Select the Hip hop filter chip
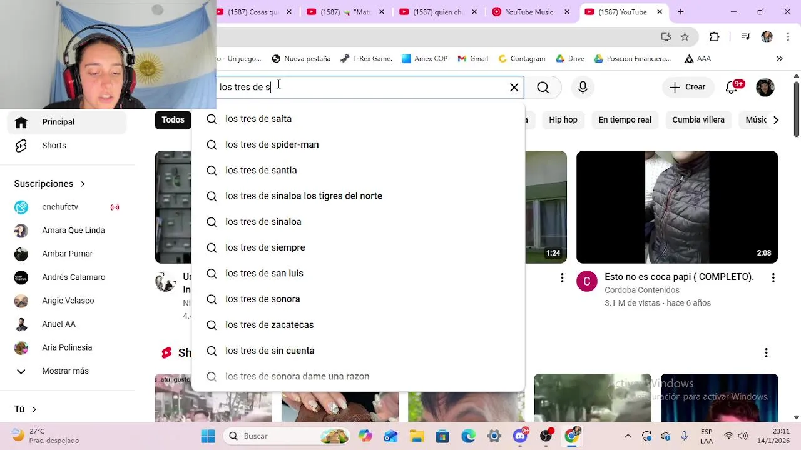This screenshot has width=801, height=450. point(563,119)
